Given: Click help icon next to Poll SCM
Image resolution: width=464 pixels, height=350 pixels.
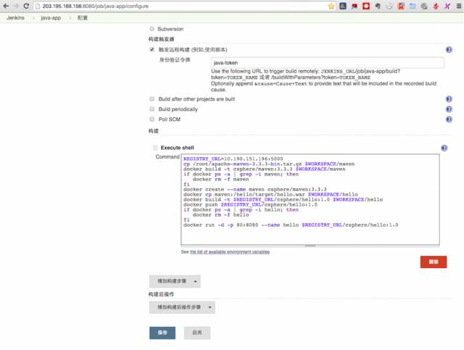Looking at the screenshot, I should click(449, 120).
